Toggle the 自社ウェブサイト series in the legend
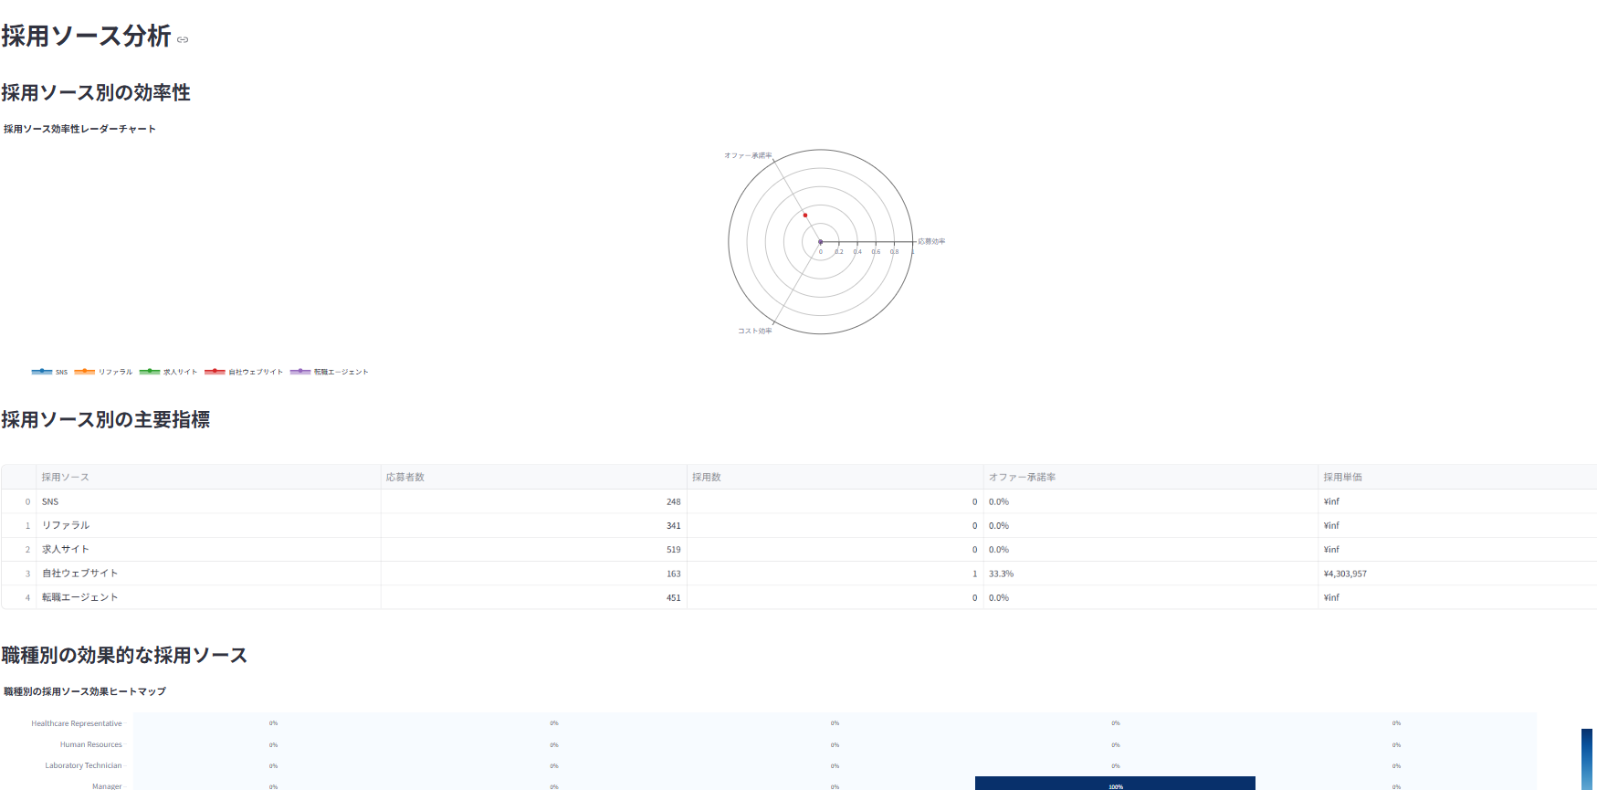1597x790 pixels. [x=244, y=372]
